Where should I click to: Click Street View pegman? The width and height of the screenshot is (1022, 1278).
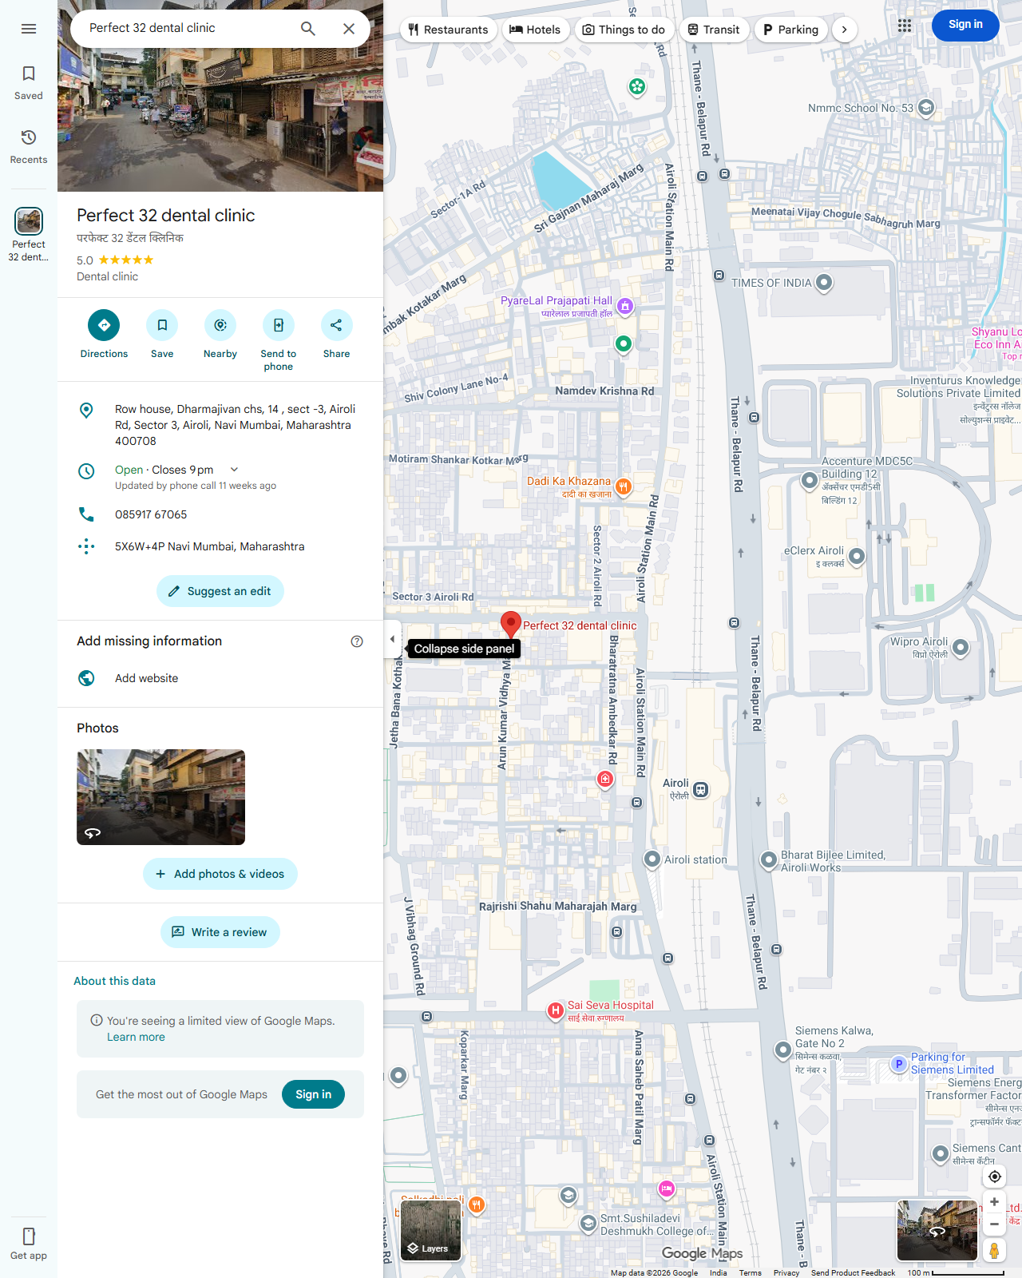[x=994, y=1250]
